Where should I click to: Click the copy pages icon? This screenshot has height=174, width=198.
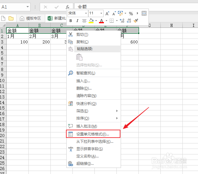click(x=71, y=42)
